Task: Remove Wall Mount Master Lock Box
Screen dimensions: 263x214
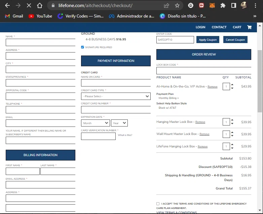Action: pyautogui.click(x=204, y=134)
